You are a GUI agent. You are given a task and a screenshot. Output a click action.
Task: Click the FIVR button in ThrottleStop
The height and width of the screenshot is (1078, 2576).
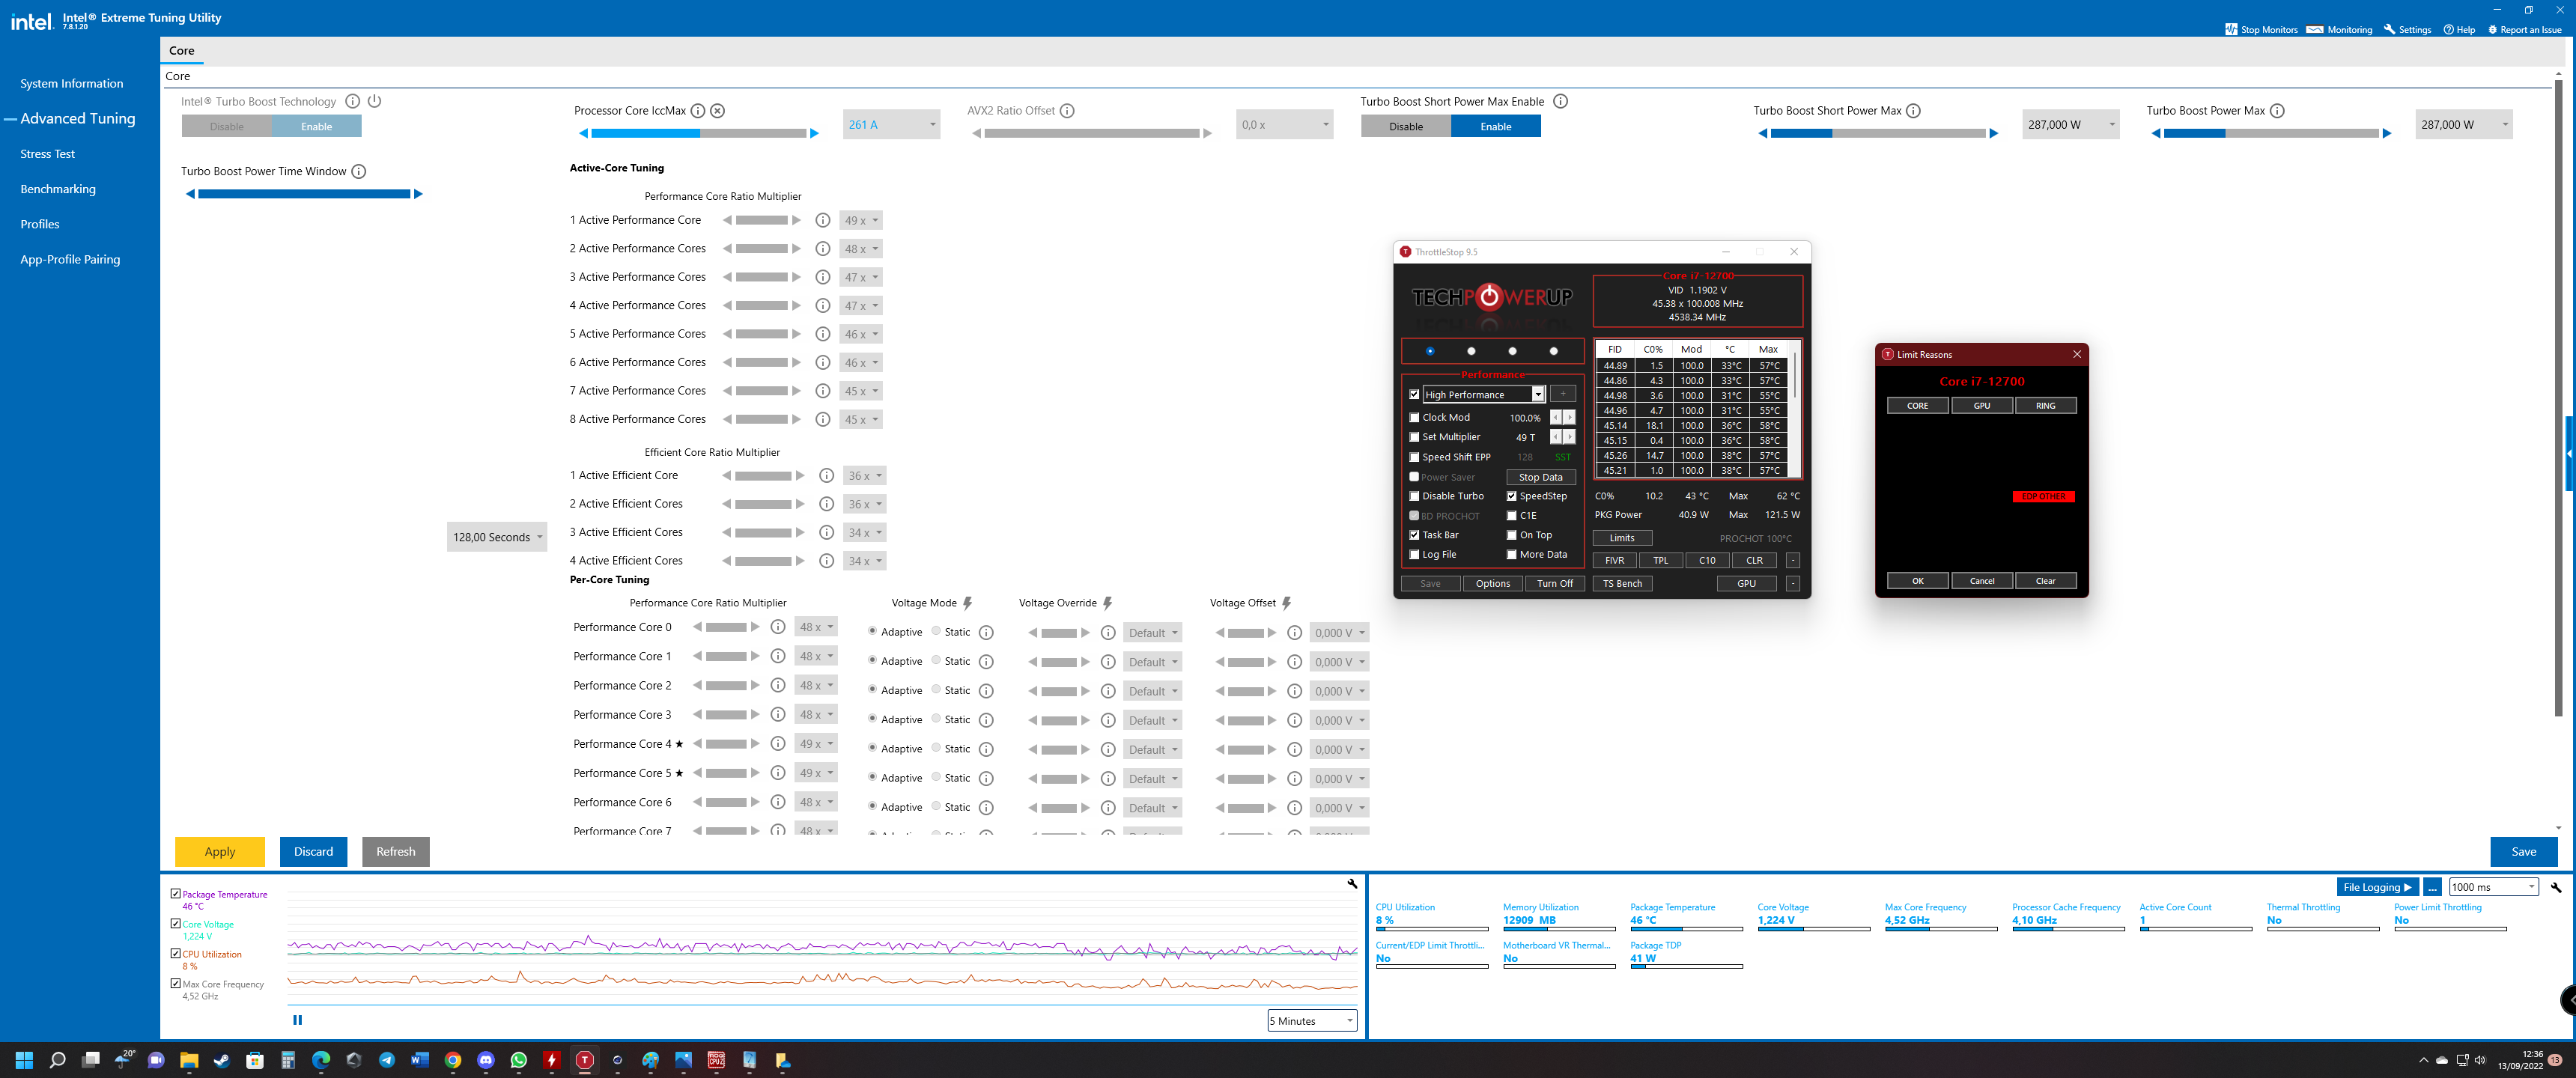(x=1614, y=560)
